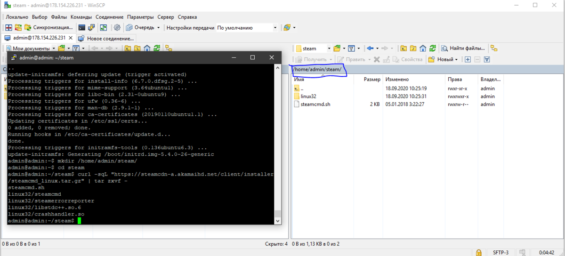Click the terminal scrollbar down arrow

pyautogui.click(x=278, y=220)
